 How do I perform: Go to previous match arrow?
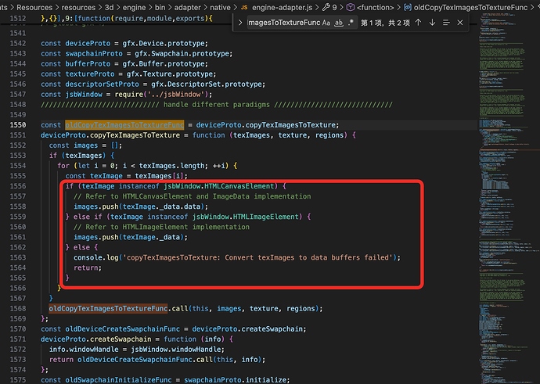point(418,23)
